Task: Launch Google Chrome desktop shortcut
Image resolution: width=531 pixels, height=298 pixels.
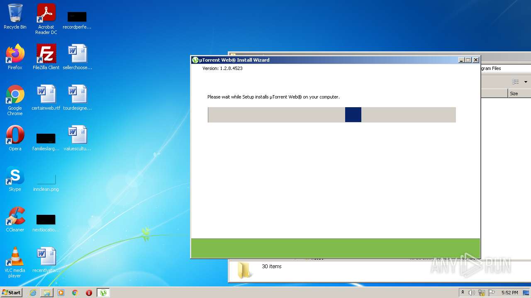Action: point(15,101)
